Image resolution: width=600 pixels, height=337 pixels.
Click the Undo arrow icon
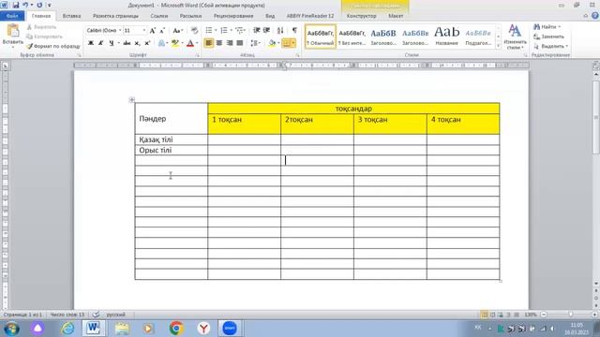point(25,6)
